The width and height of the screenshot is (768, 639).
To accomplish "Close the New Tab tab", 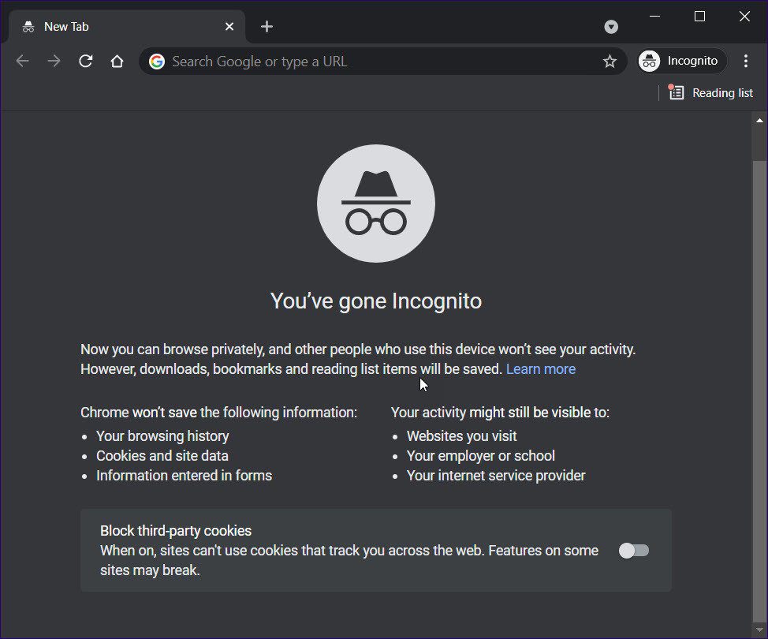I will pyautogui.click(x=229, y=26).
